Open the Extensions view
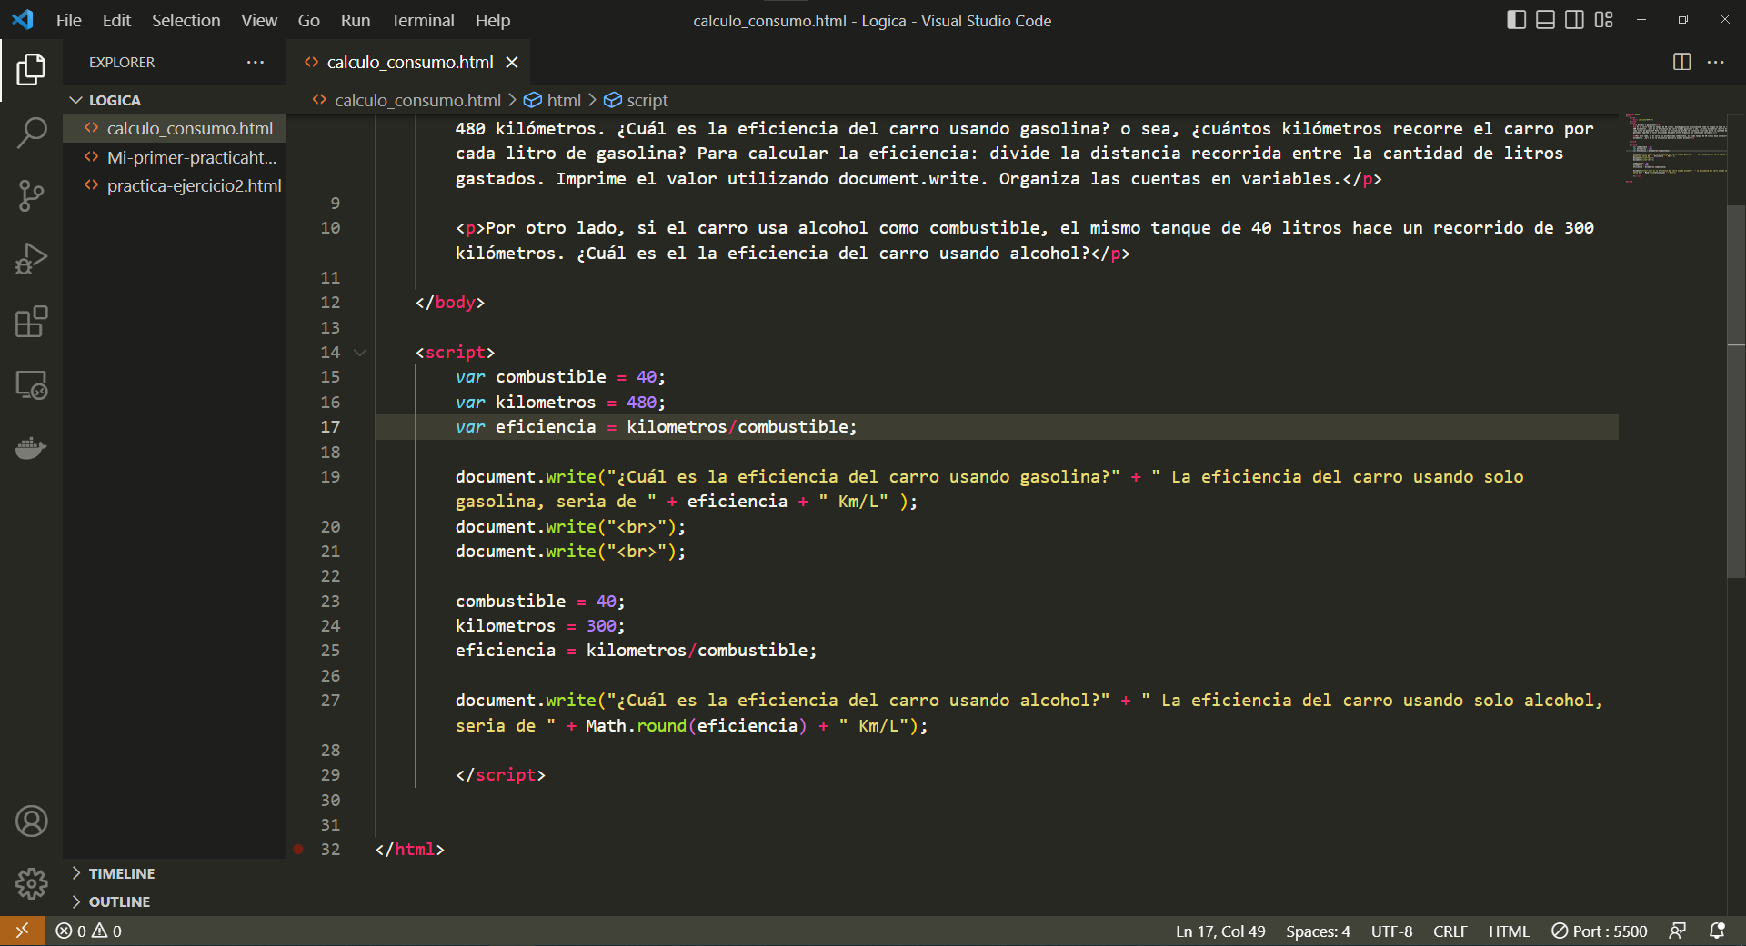This screenshot has height=946, width=1746. click(31, 322)
